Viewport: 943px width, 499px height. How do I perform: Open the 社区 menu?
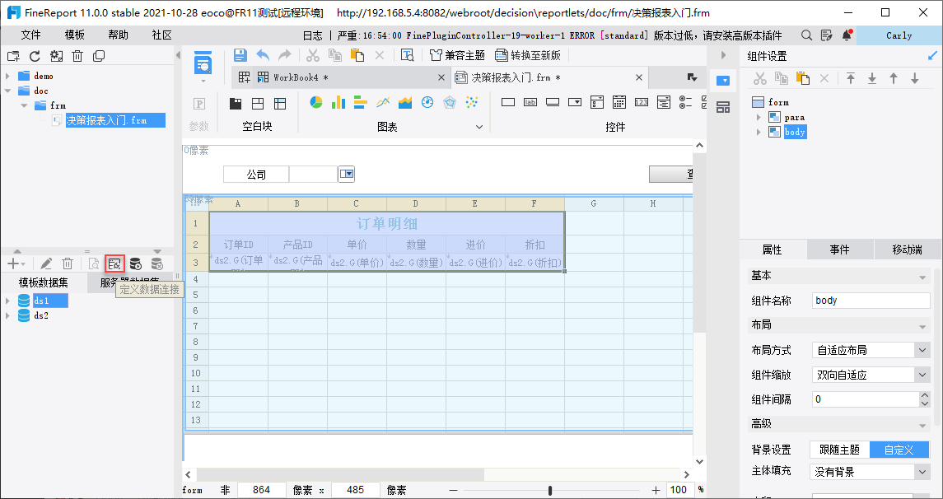(161, 35)
